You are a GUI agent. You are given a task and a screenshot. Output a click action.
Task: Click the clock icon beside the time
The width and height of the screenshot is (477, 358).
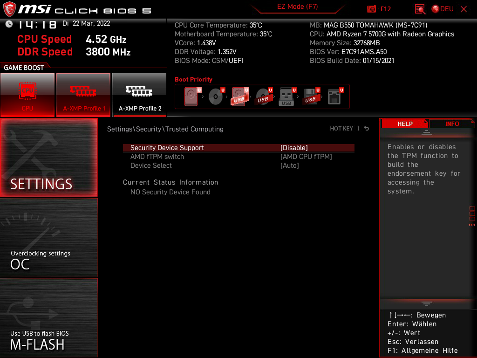click(x=9, y=24)
